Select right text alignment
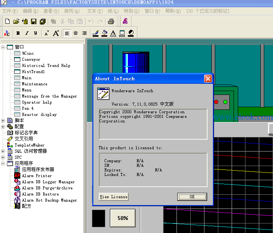Screen dimensions: 273x233 coord(85,33)
